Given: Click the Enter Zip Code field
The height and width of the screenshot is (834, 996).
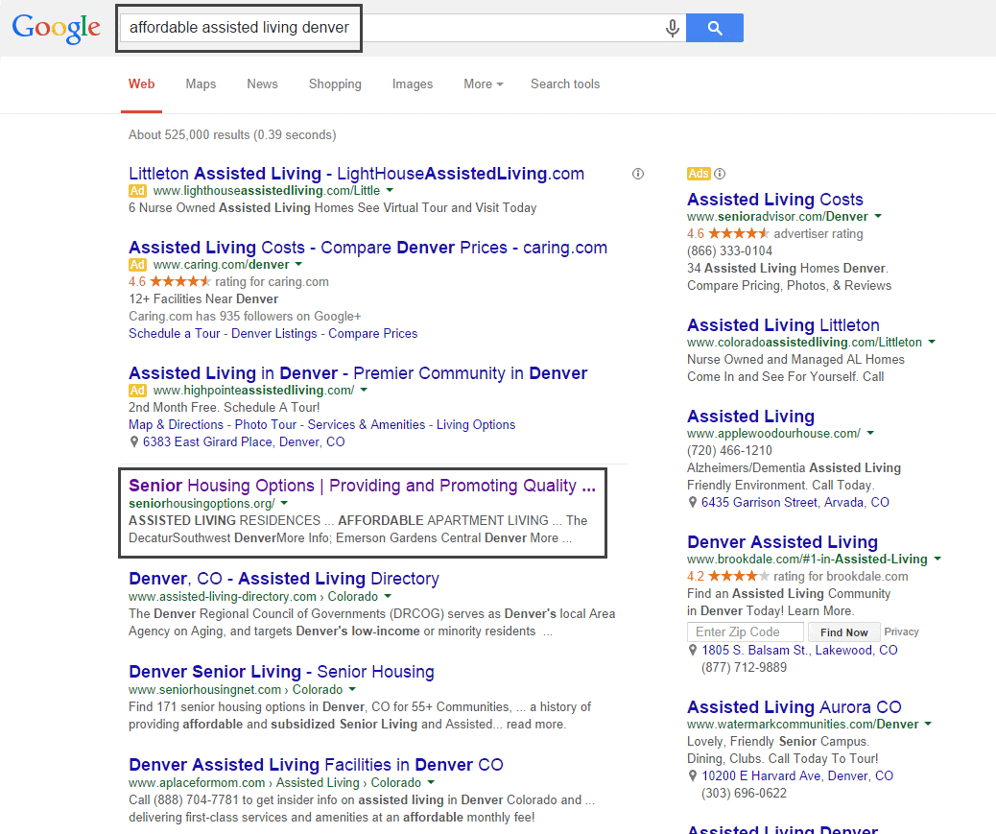Looking at the screenshot, I should coord(746,632).
